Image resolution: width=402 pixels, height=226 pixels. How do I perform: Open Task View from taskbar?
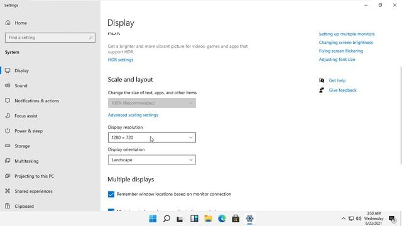[180, 219]
